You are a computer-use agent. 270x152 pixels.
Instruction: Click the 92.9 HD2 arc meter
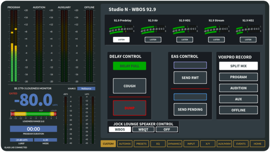[248, 30]
